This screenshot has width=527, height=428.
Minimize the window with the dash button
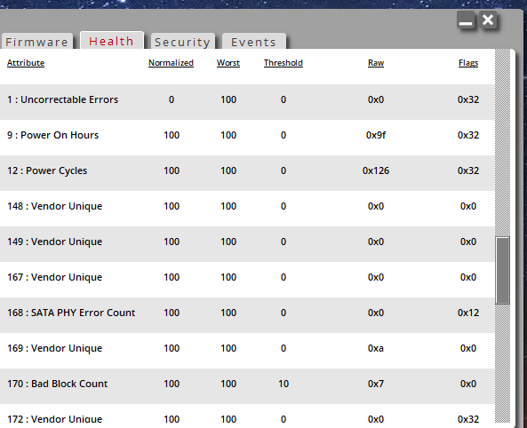[x=466, y=20]
